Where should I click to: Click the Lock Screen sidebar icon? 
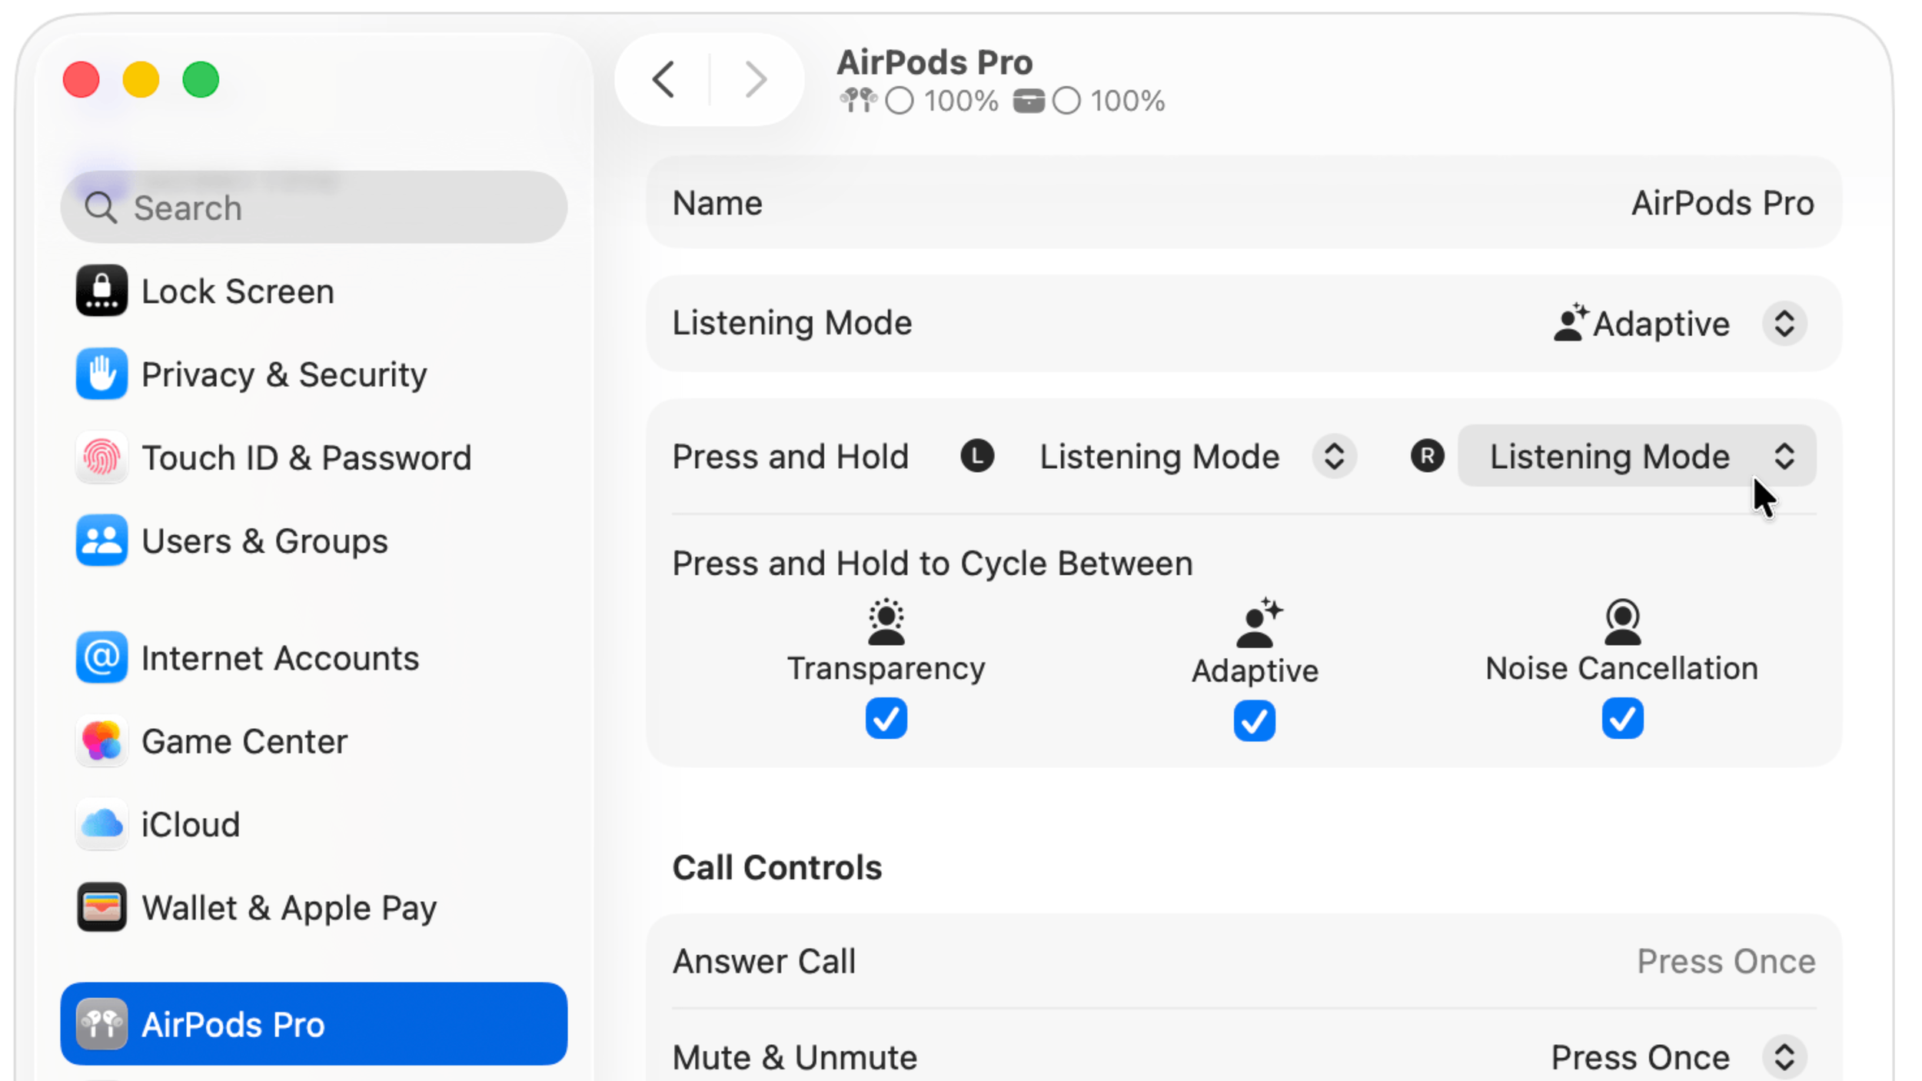pos(101,291)
